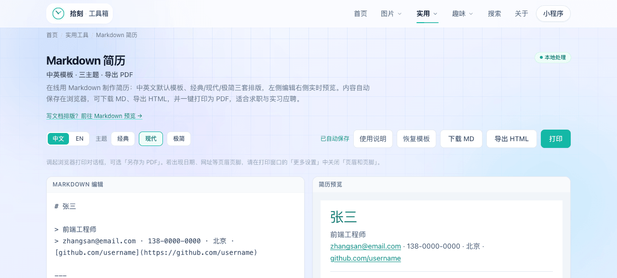Image resolution: width=617 pixels, height=278 pixels.
Task: Click the 恢复模板 button
Action: [416, 139]
